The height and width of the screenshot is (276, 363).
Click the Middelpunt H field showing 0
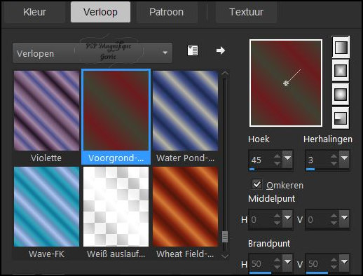pos(261,219)
